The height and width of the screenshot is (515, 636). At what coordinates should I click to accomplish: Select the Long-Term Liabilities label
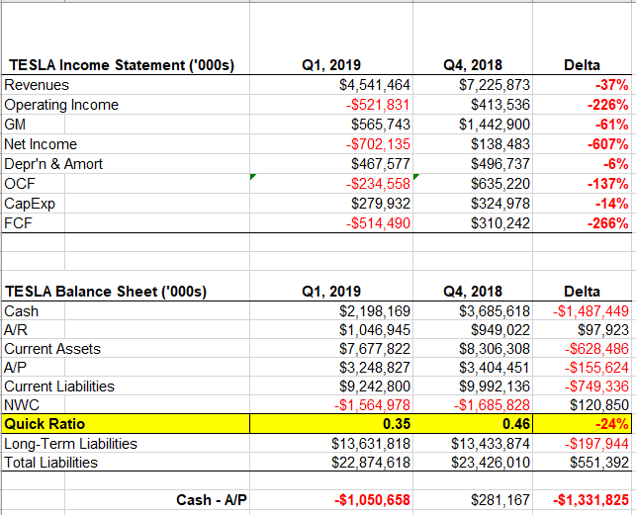coord(70,444)
